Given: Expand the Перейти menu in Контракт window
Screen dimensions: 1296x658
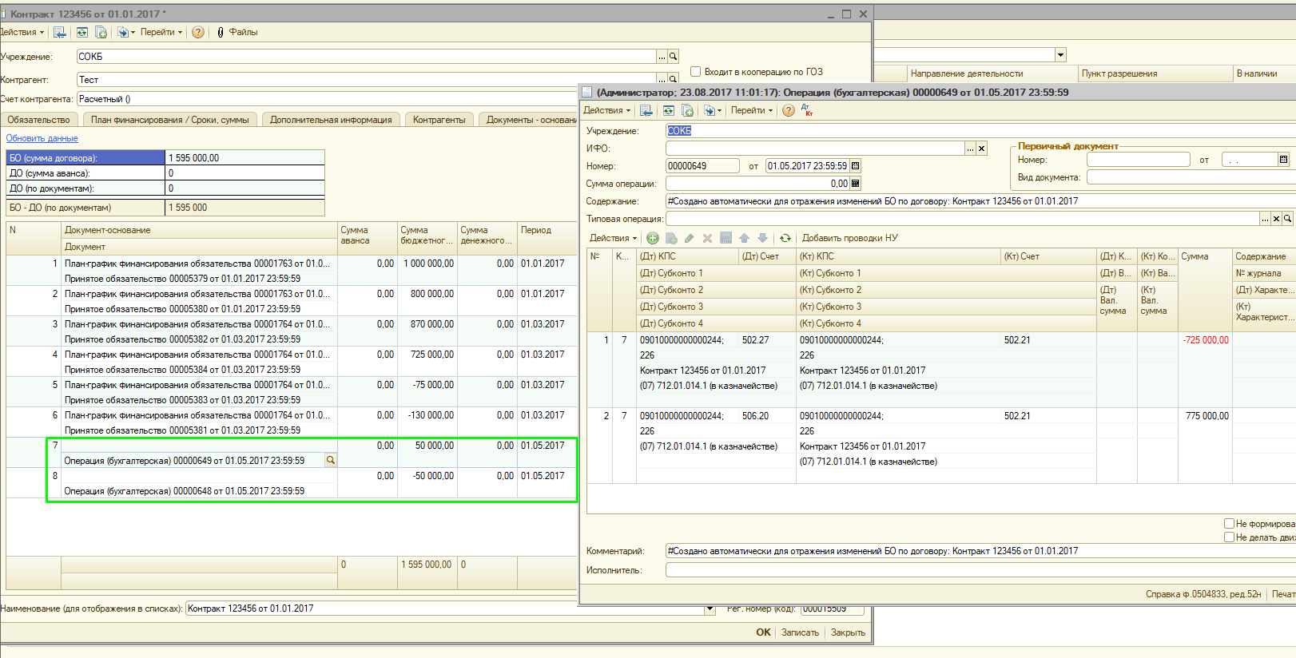Looking at the screenshot, I should click(161, 32).
